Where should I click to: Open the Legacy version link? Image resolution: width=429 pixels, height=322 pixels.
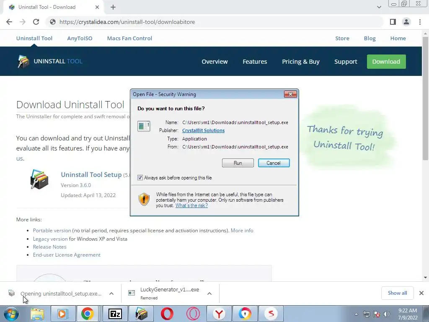pos(50,239)
